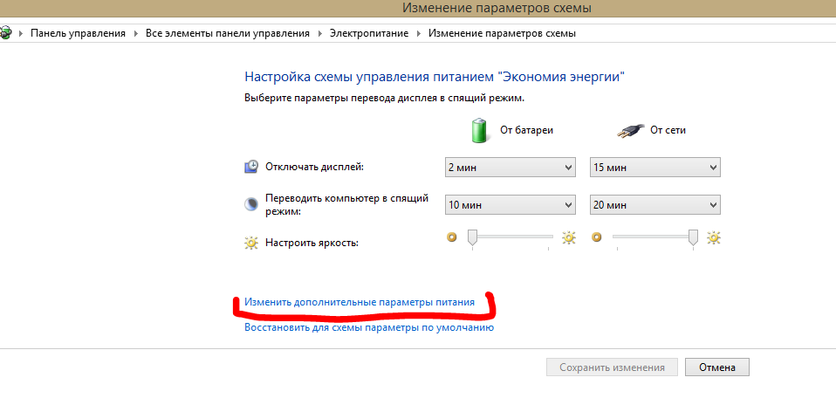
Task: Click the От батареи column label
Action: click(x=526, y=130)
